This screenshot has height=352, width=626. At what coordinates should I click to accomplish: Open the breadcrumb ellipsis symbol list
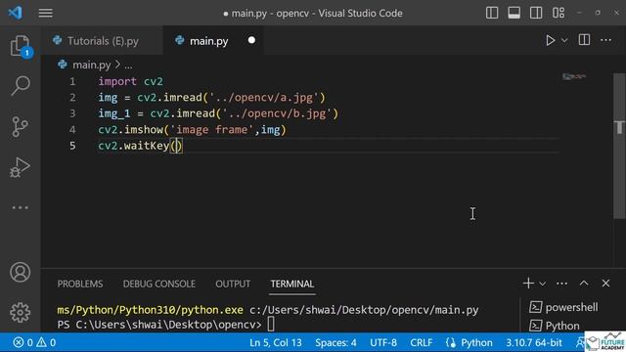coord(128,66)
